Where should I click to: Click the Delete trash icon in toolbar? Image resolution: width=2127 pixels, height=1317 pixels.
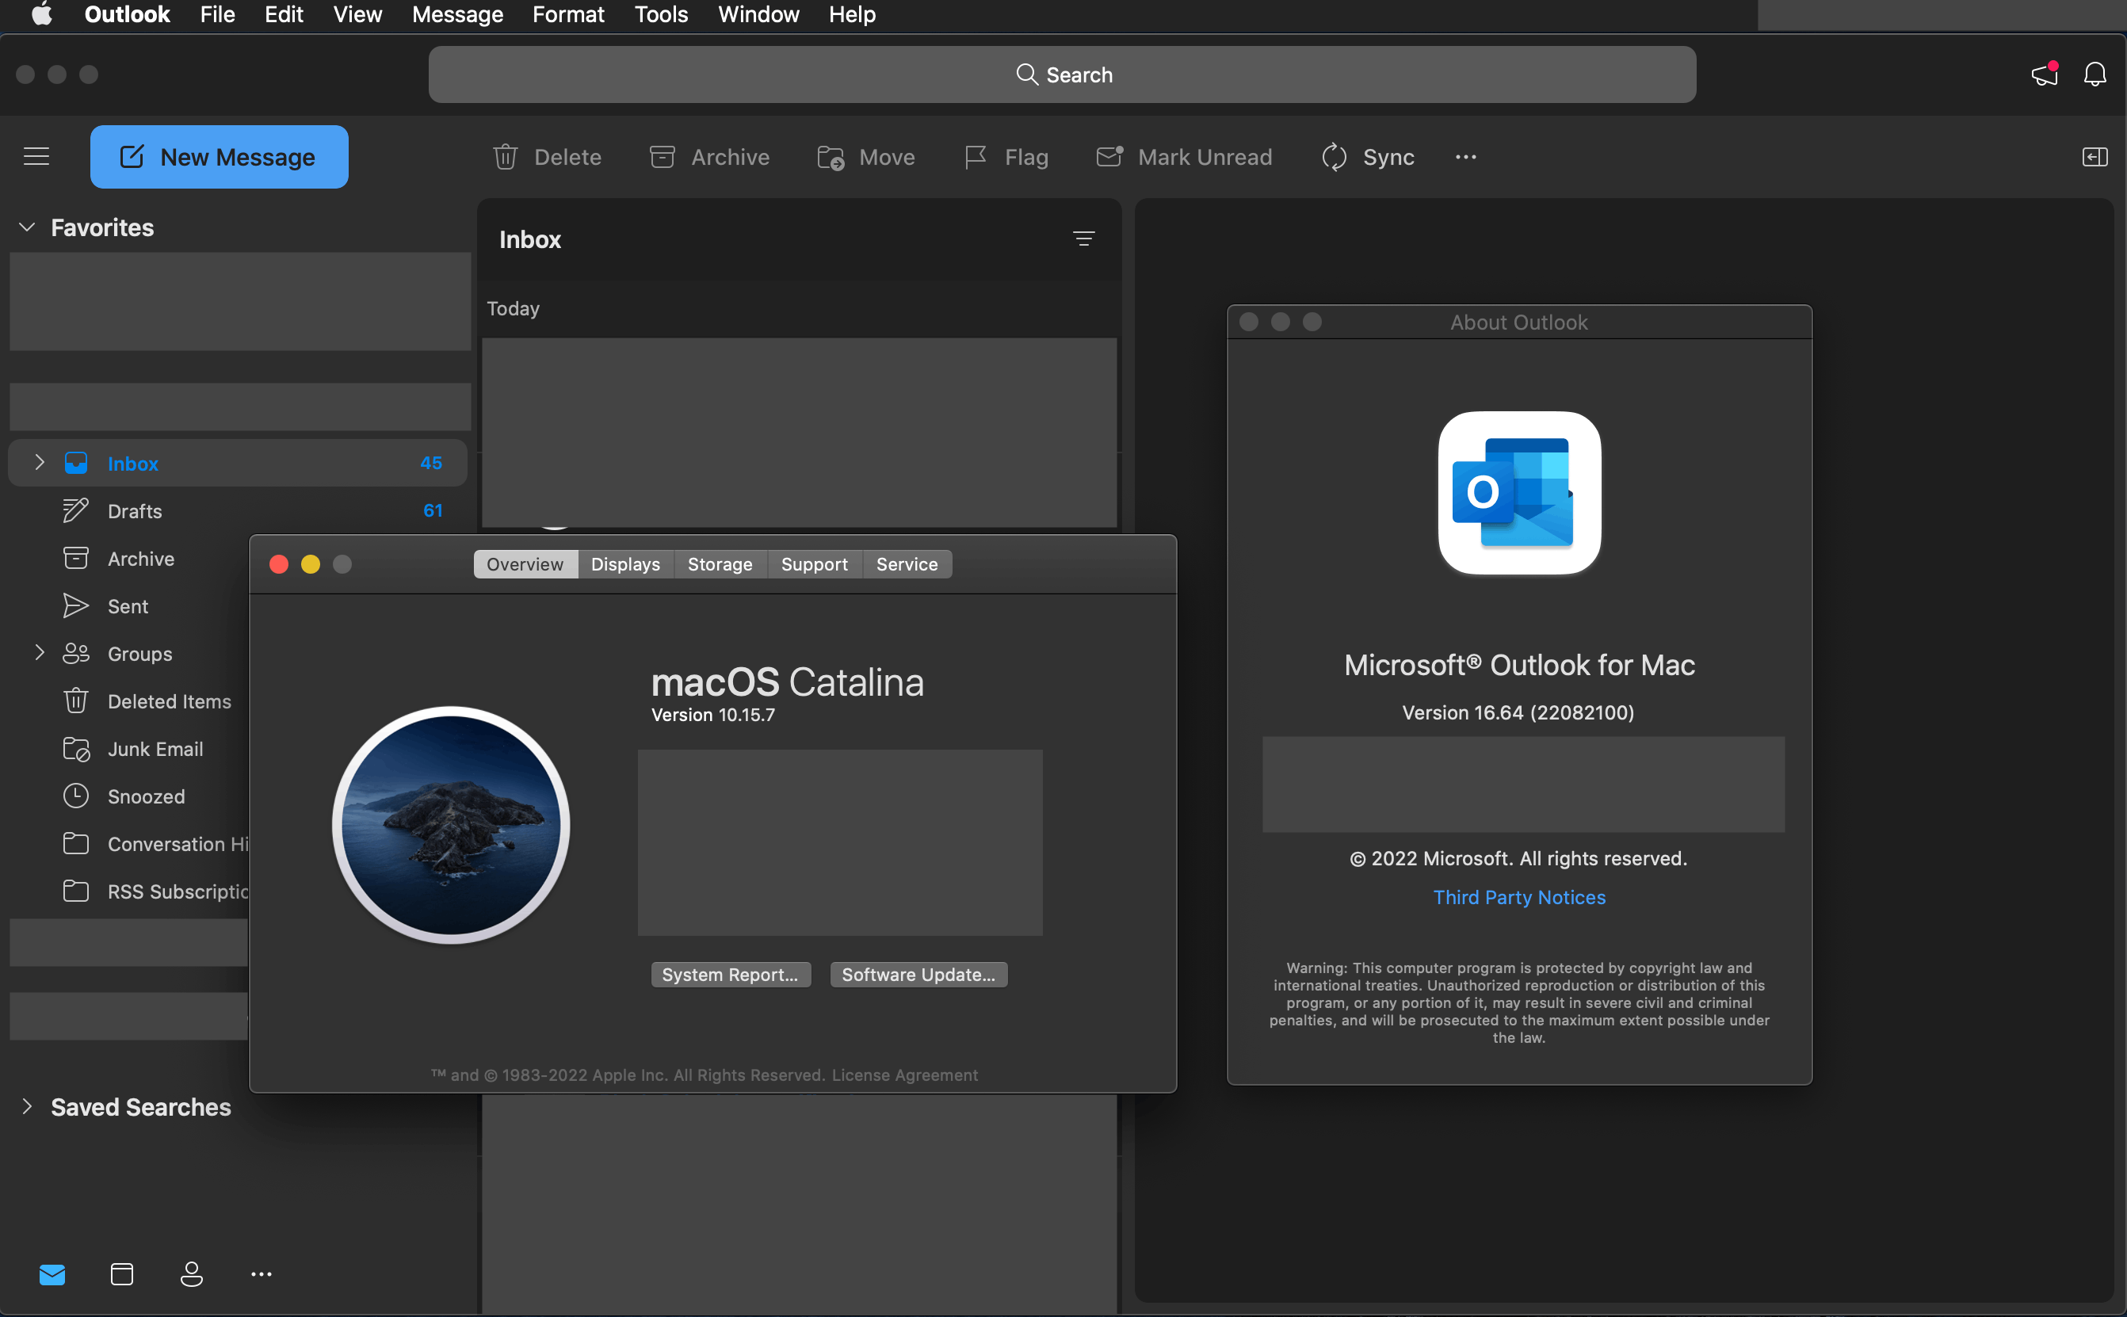pyautogui.click(x=505, y=157)
